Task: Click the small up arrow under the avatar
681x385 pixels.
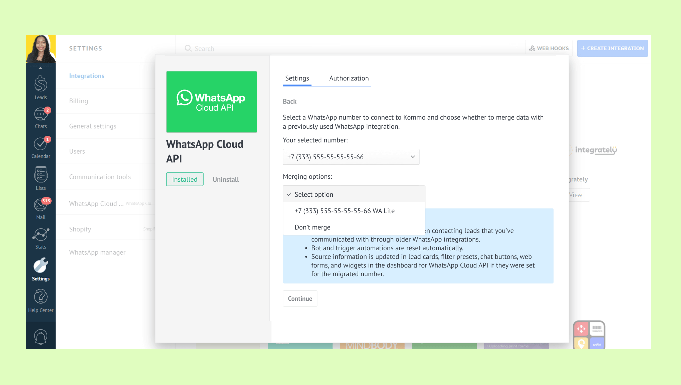Action: coord(41,68)
